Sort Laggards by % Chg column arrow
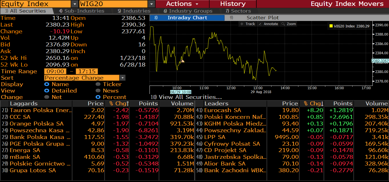The height and width of the screenshot is (182, 389). pos(127,104)
